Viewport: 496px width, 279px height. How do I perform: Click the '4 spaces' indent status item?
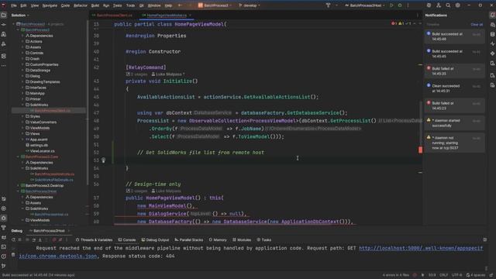476,275
